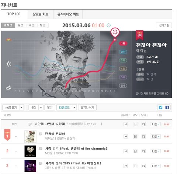Expand the 100곡 듣기 dropdown arrow

tap(21, 108)
